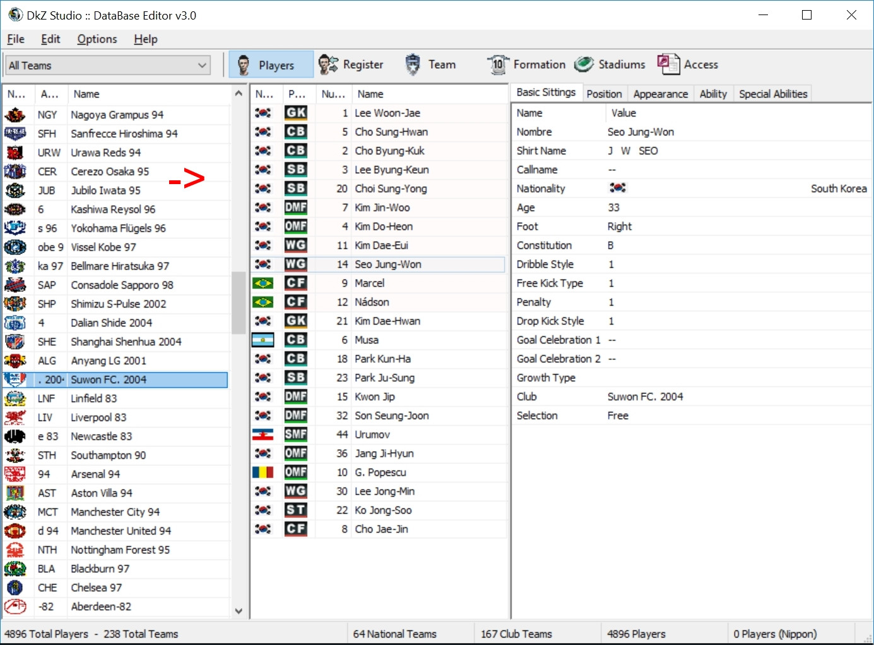Click the Vissel Kobe 97 team logo
This screenshot has width=874, height=645.
click(15, 247)
